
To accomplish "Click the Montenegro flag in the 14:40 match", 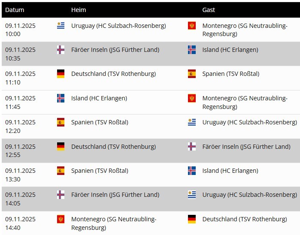I will (61, 219).
